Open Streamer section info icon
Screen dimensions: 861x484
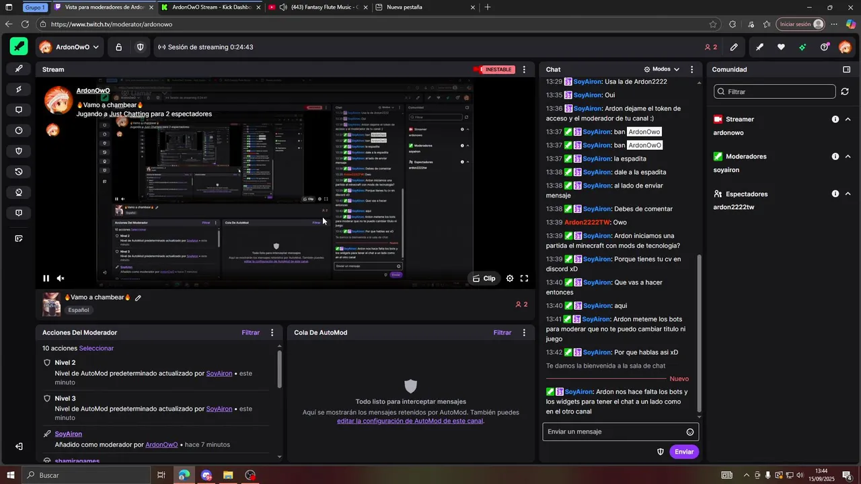click(x=835, y=119)
